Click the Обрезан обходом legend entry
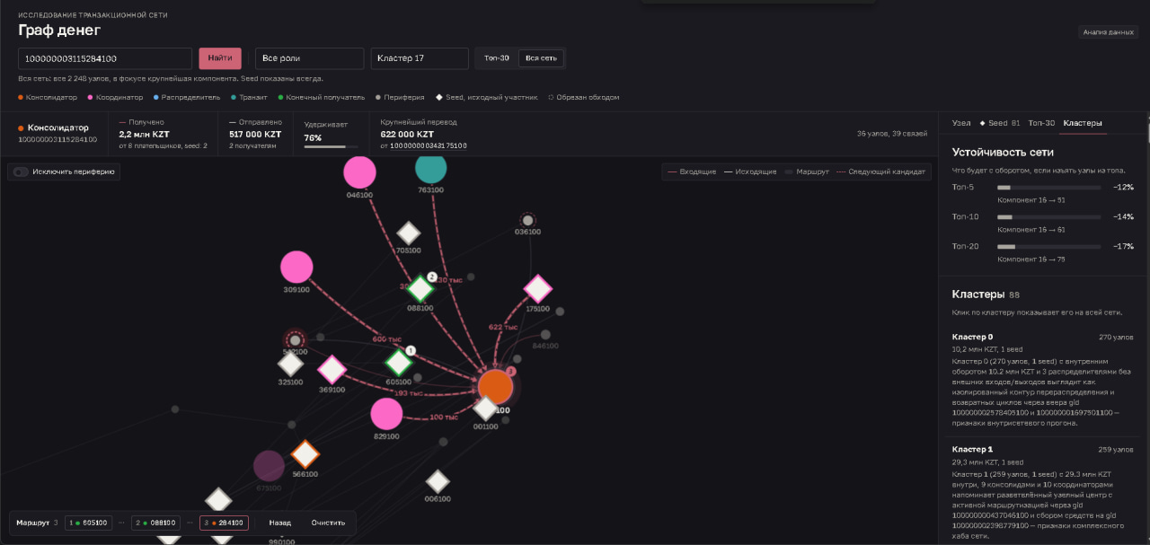 pos(583,97)
